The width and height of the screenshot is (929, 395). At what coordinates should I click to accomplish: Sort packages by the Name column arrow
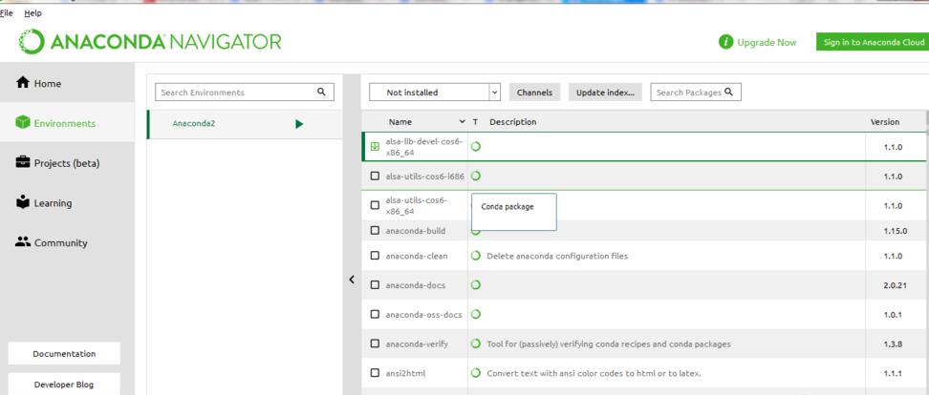[x=463, y=122]
